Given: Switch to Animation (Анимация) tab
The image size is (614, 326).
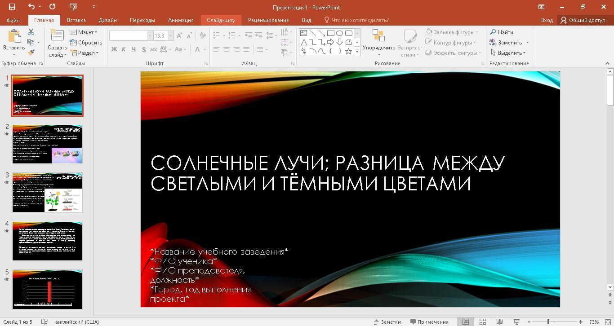Looking at the screenshot, I should 181,20.
